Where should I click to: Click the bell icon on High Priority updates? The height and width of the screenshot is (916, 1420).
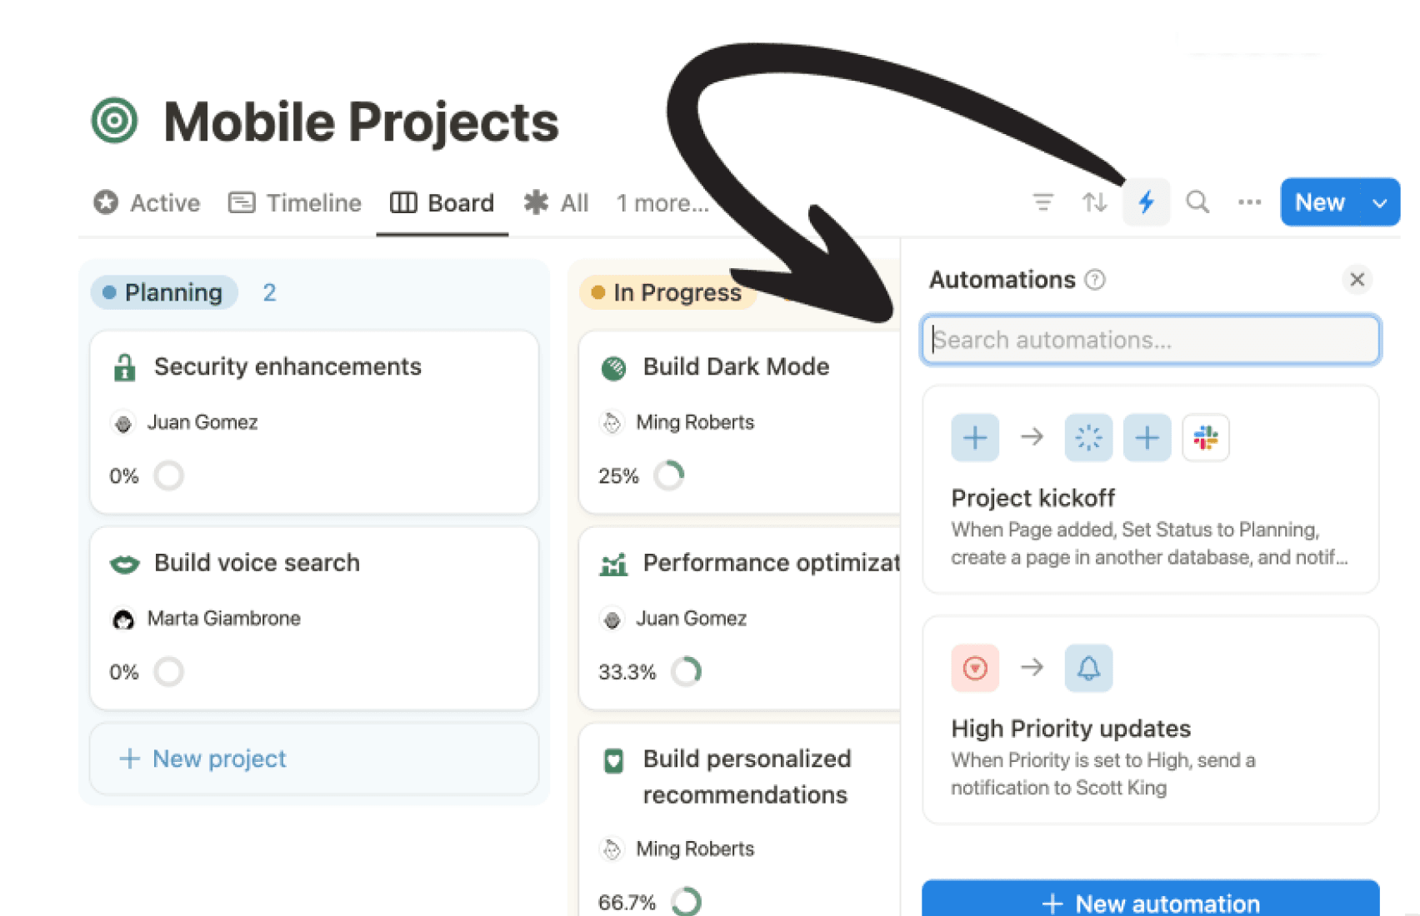click(1088, 667)
